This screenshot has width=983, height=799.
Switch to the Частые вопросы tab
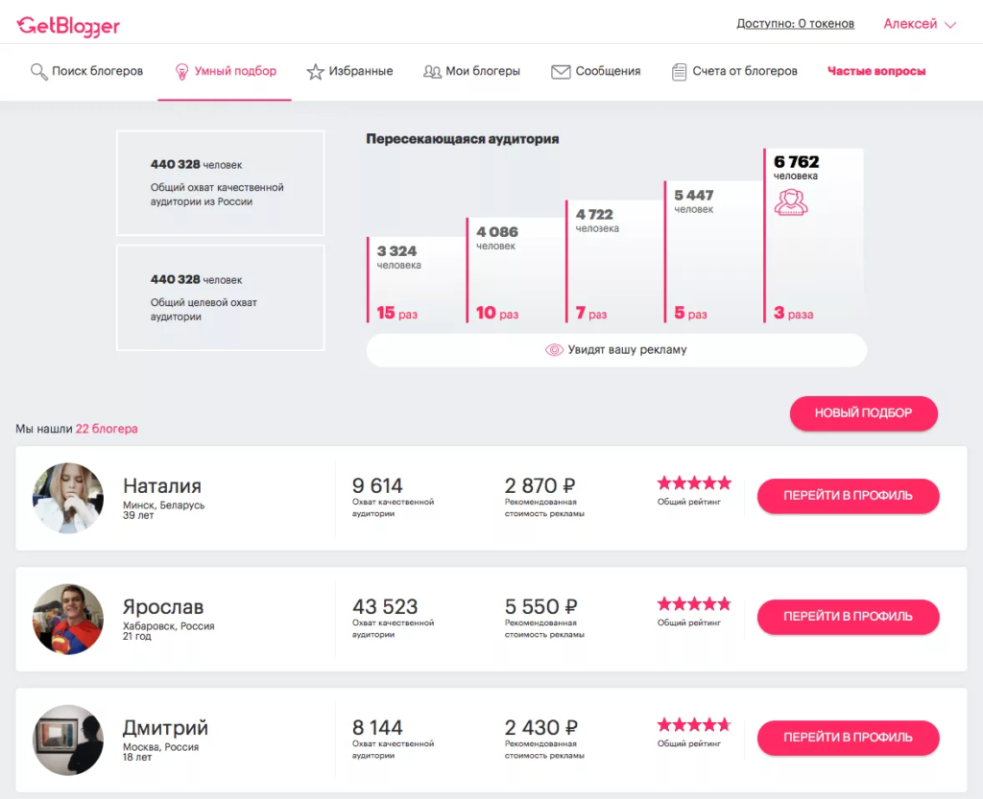tap(875, 71)
